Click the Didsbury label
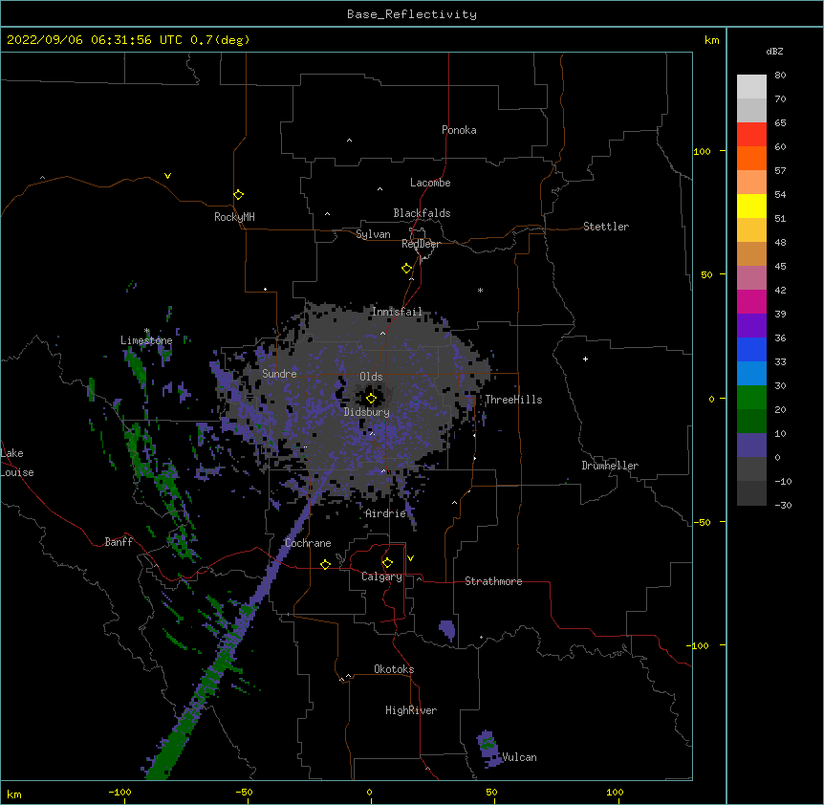Image resolution: width=824 pixels, height=805 pixels. 367,412
